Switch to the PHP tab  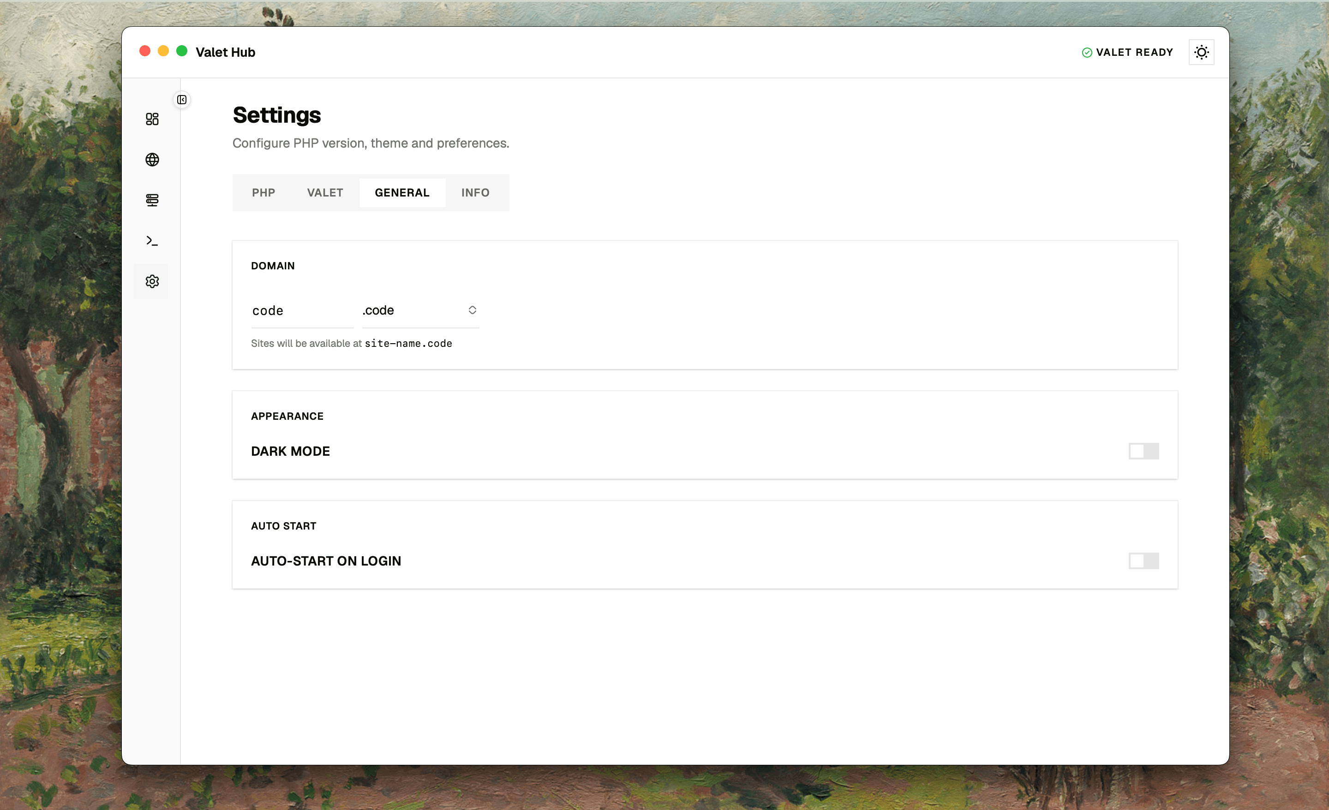point(263,192)
